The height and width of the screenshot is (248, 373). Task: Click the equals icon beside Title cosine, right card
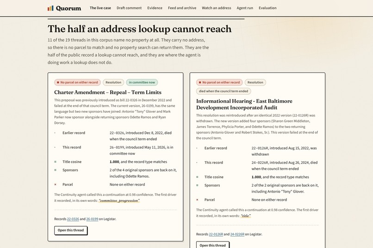pyautogui.click(x=197, y=177)
